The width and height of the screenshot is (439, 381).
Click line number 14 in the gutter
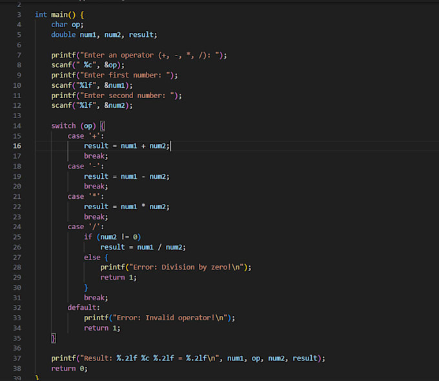point(17,126)
